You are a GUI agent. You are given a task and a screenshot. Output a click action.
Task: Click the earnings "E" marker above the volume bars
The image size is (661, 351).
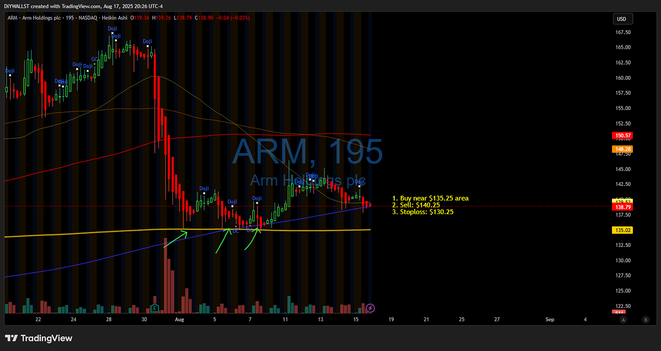[x=154, y=308]
